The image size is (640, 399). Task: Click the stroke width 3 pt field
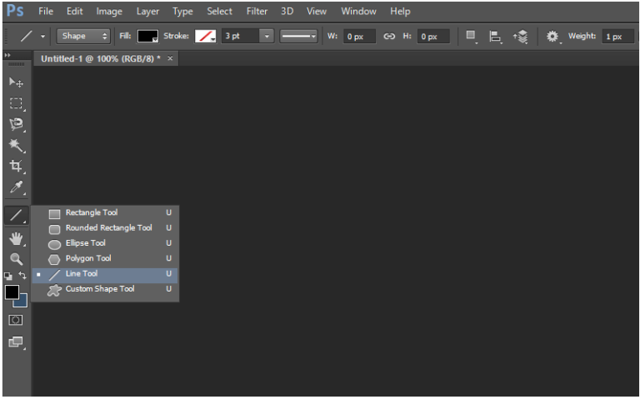pos(240,37)
